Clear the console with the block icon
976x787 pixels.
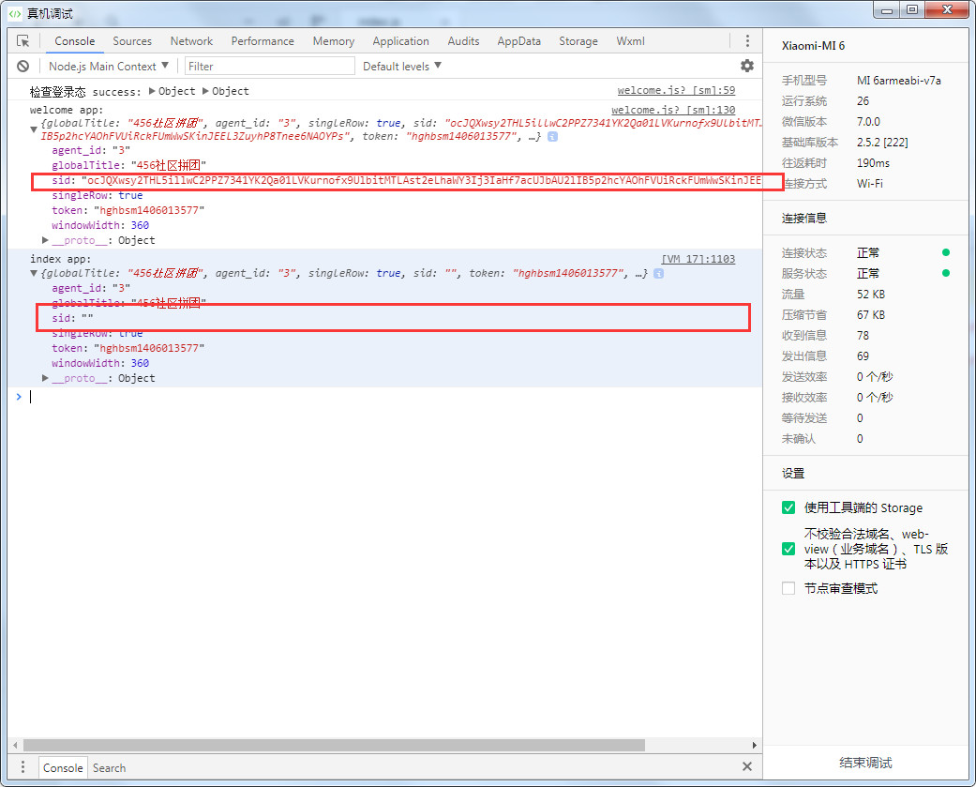click(23, 67)
